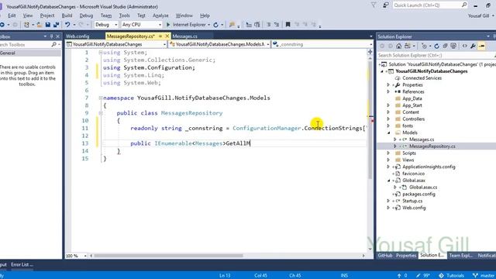Screen dimensions: 496x279
Task: Expand the Views folder
Action: (388, 160)
